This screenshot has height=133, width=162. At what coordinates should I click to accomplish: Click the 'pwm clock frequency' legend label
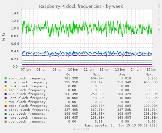coord(27,102)
